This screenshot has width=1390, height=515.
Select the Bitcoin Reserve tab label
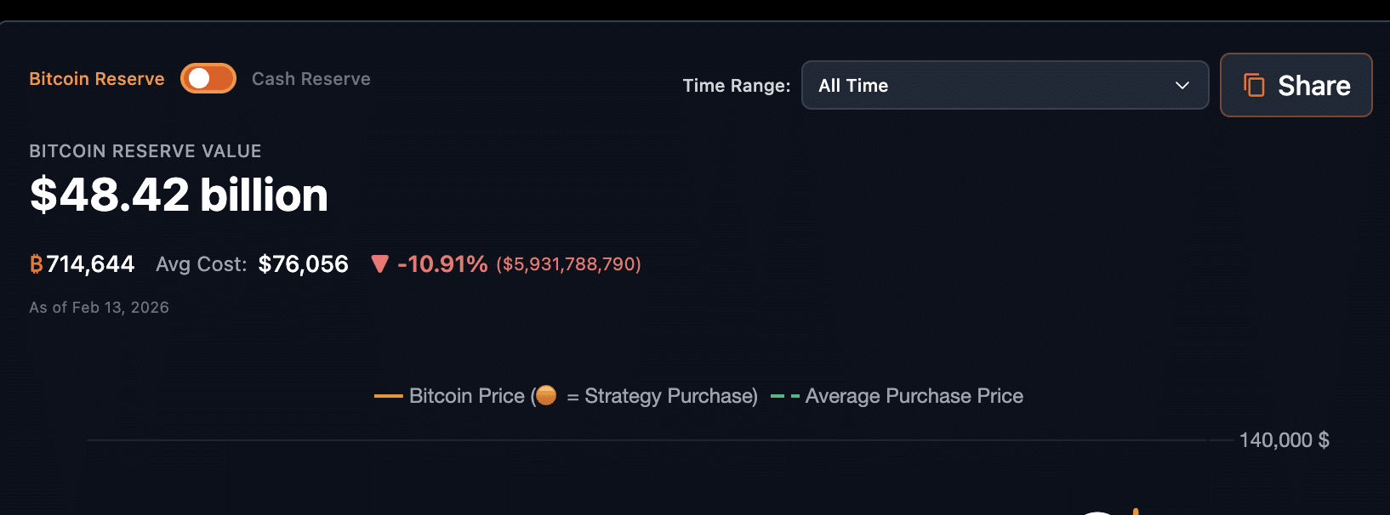click(x=97, y=78)
